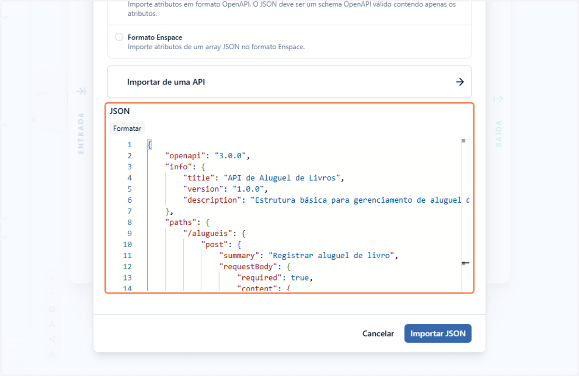579x376 pixels.
Task: Click line number 1 in the editor gutter
Action: tap(129, 145)
